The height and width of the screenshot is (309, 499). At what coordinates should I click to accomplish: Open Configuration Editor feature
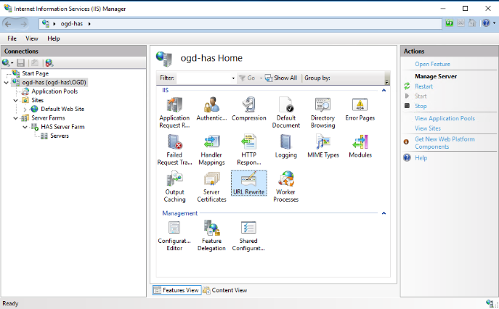tap(174, 236)
